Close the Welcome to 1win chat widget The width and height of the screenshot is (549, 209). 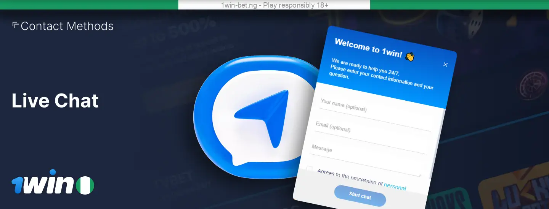(x=445, y=65)
